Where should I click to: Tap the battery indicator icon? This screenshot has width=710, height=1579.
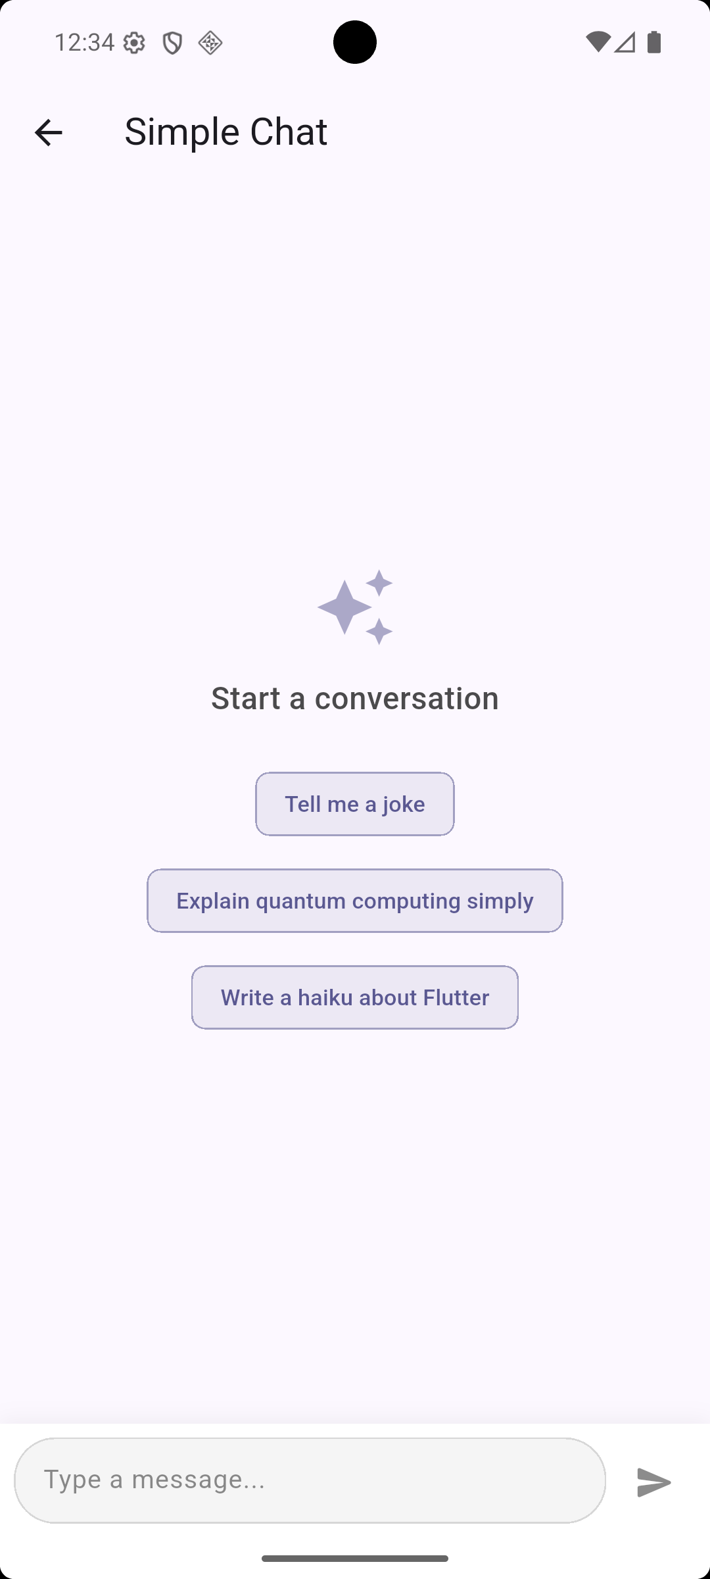coord(654,42)
